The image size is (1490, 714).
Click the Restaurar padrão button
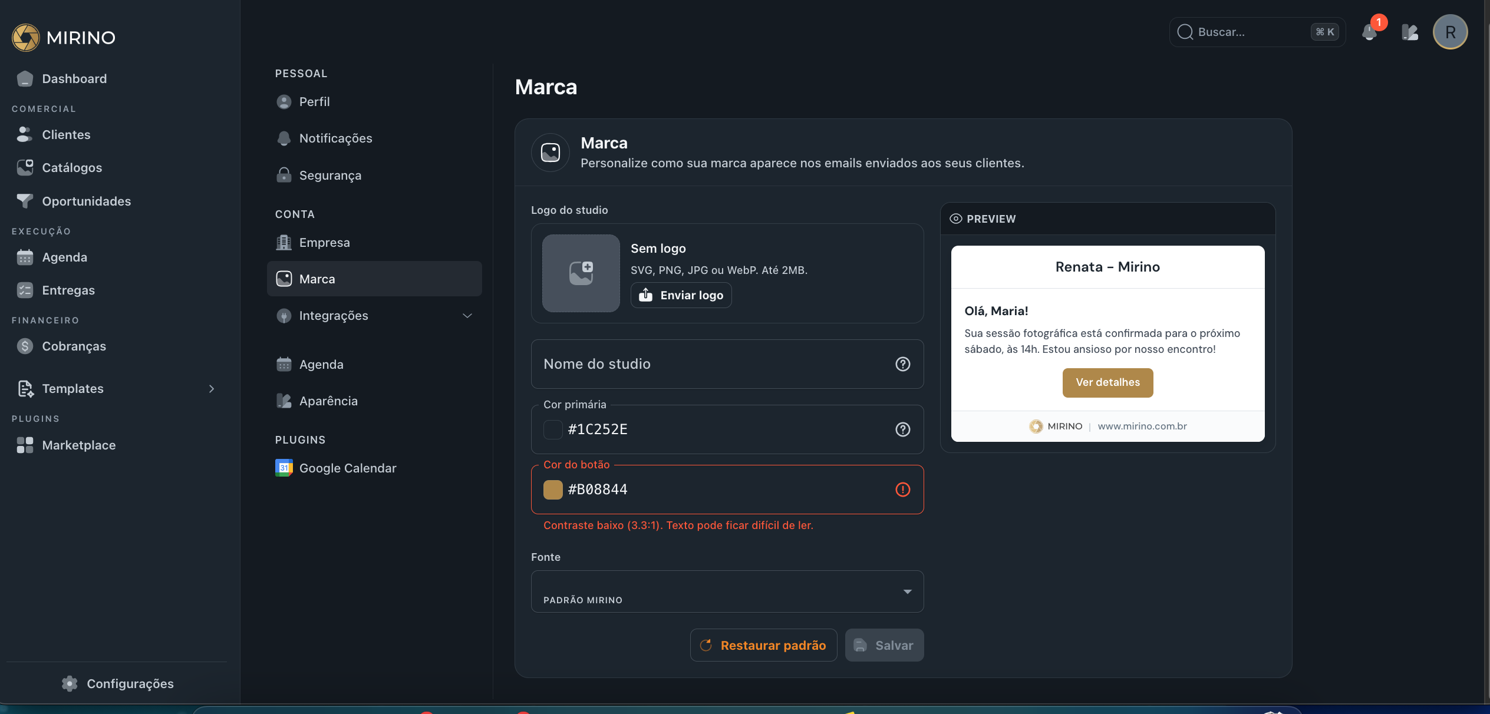pyautogui.click(x=764, y=646)
